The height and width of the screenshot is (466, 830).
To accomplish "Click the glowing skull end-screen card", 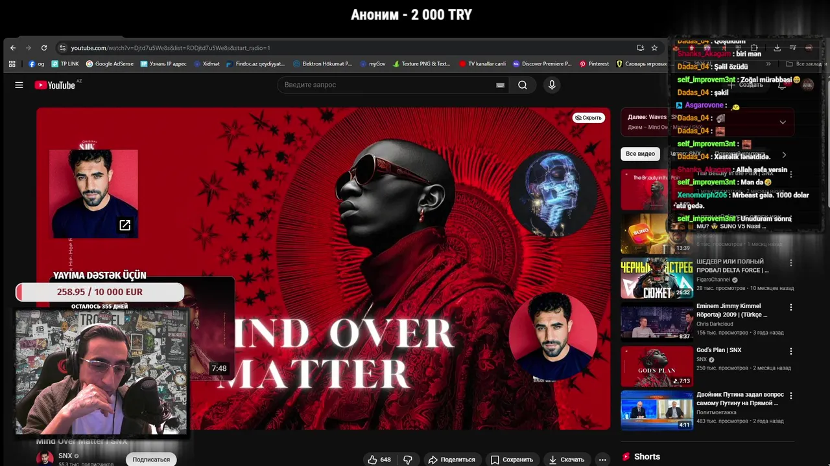I will (x=552, y=194).
